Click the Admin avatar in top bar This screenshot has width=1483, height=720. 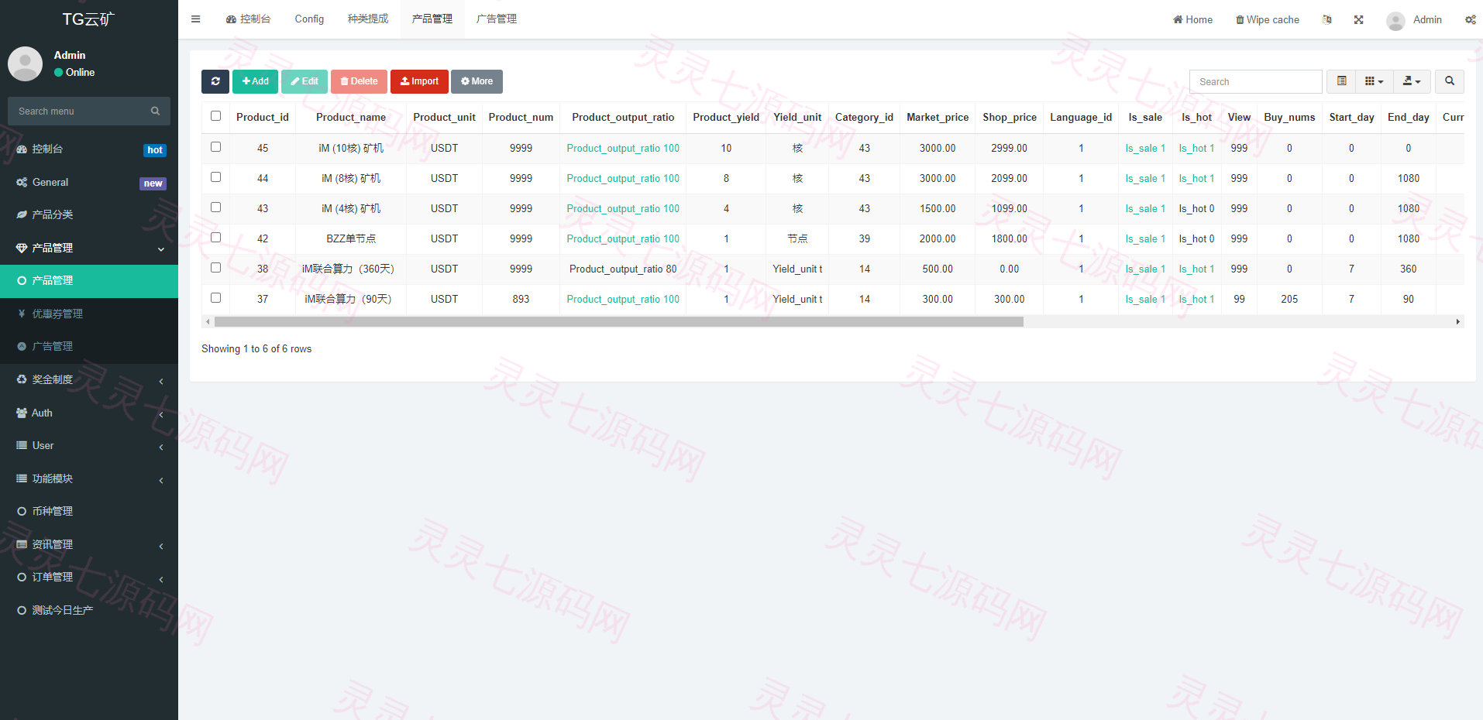[x=1395, y=20]
